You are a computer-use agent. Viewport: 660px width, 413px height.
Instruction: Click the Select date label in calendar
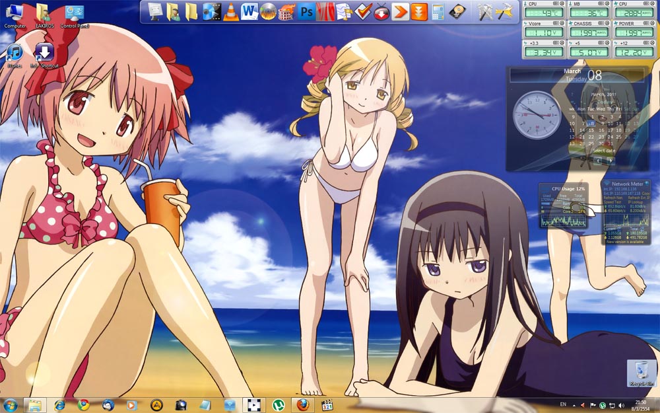click(604, 151)
